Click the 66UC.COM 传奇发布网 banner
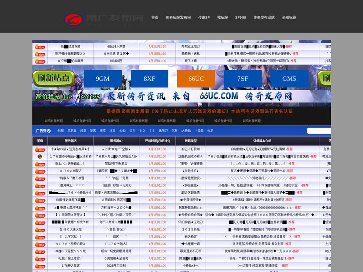 [181, 96]
